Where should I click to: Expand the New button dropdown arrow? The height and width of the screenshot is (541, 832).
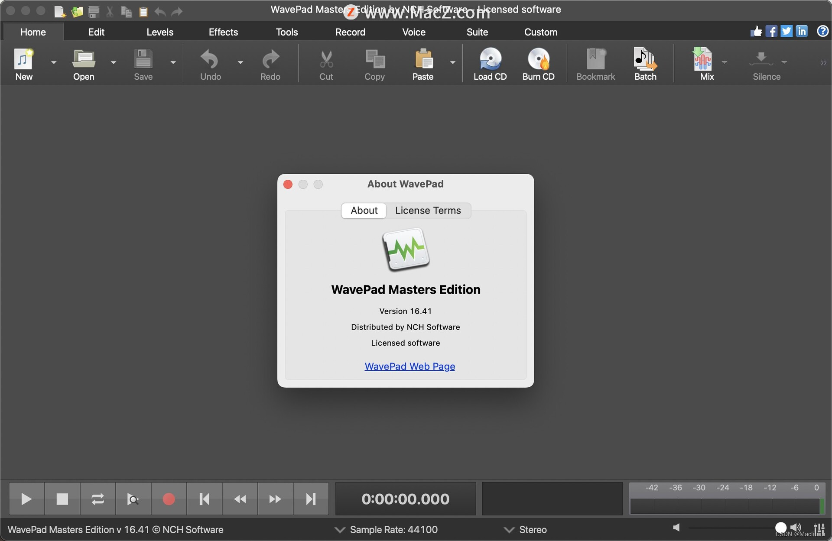54,62
